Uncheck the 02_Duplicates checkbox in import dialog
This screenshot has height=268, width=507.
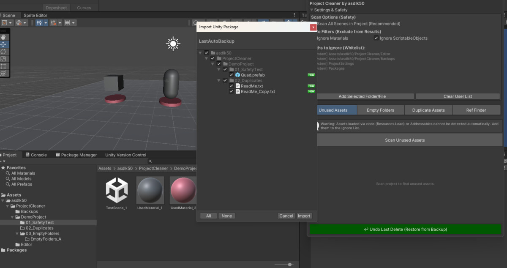click(x=225, y=80)
